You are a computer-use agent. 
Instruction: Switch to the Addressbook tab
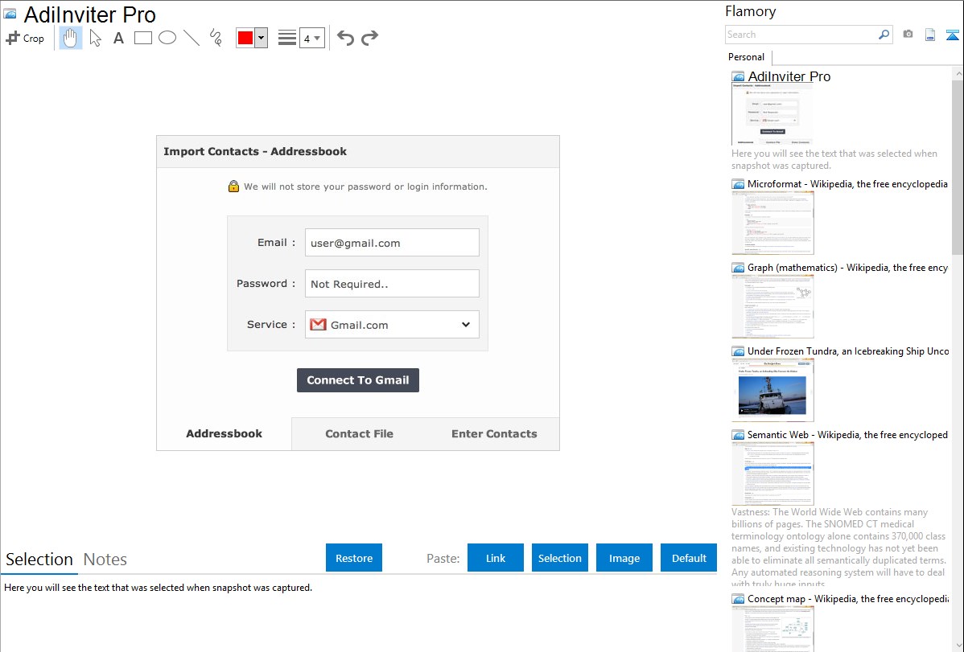[224, 434]
